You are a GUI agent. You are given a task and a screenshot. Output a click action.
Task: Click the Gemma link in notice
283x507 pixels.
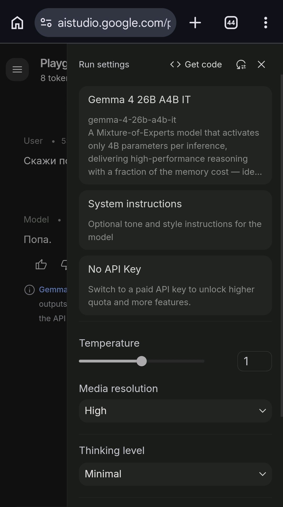tap(53, 289)
